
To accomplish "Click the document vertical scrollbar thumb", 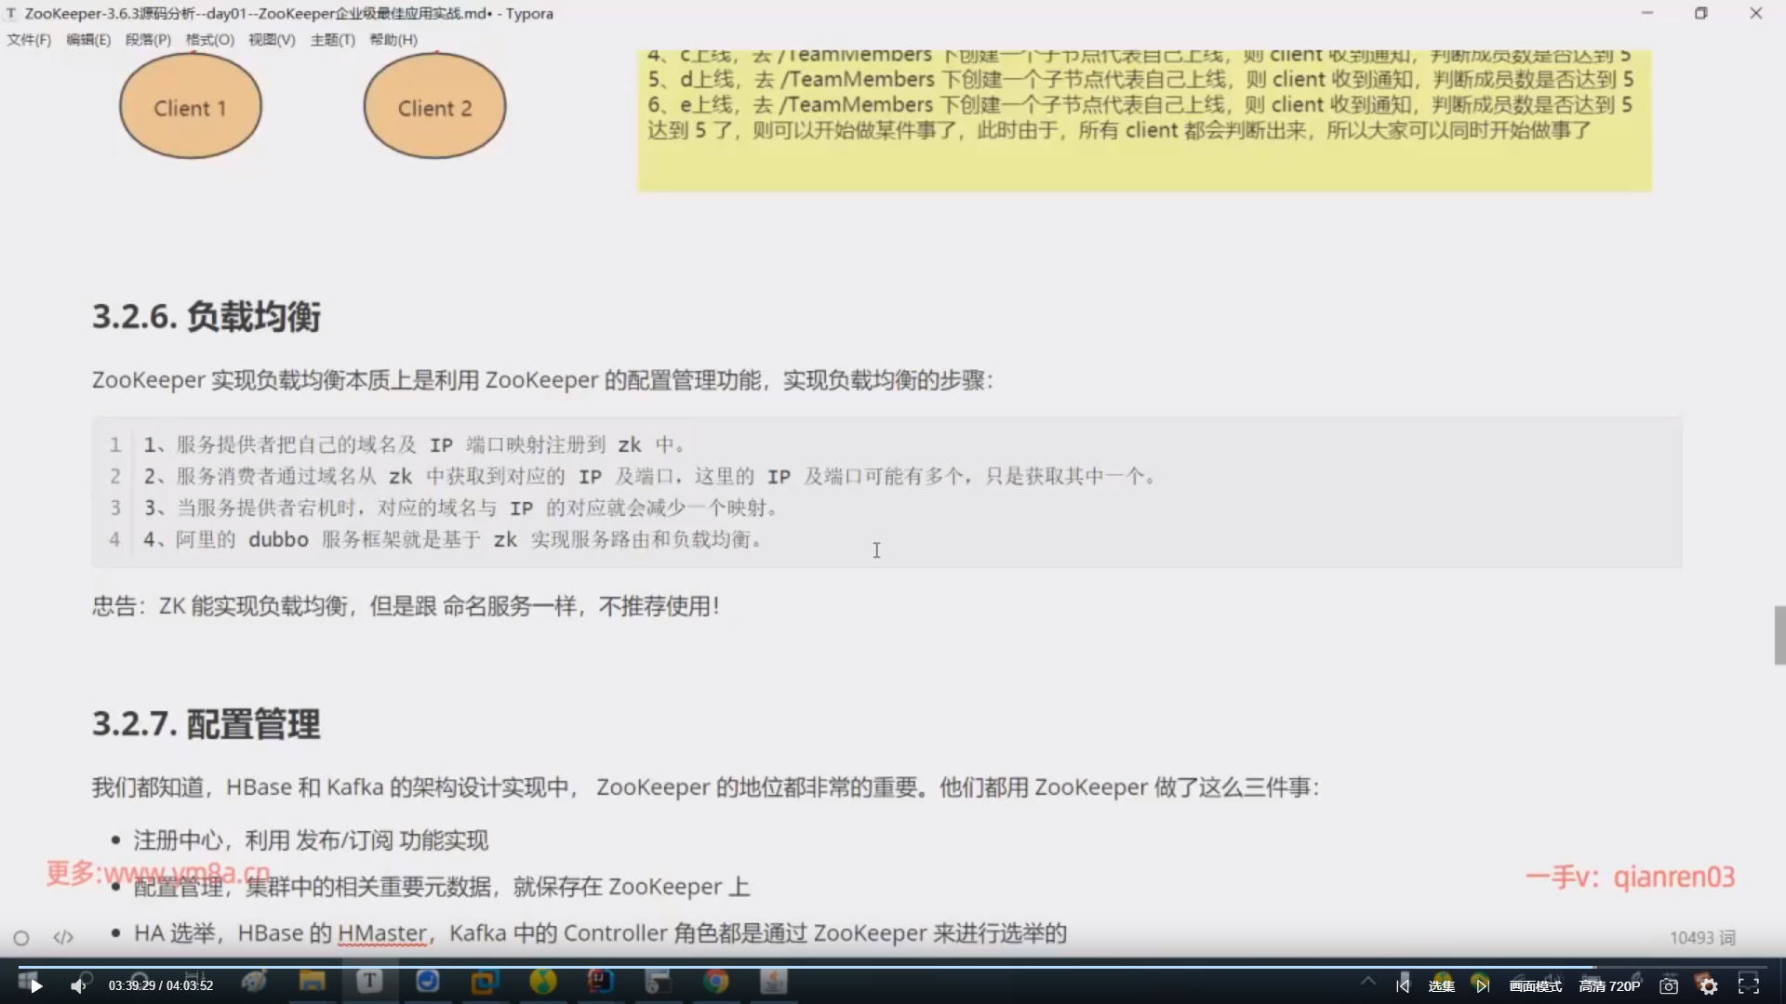I will coord(1779,635).
